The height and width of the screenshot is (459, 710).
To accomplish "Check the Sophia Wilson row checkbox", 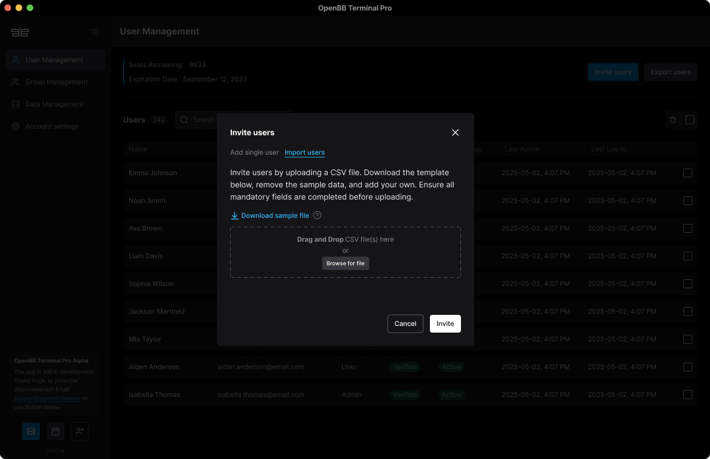I will coord(688,284).
